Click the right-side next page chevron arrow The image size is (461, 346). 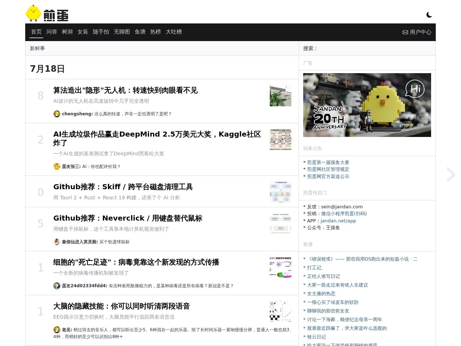tap(451, 175)
